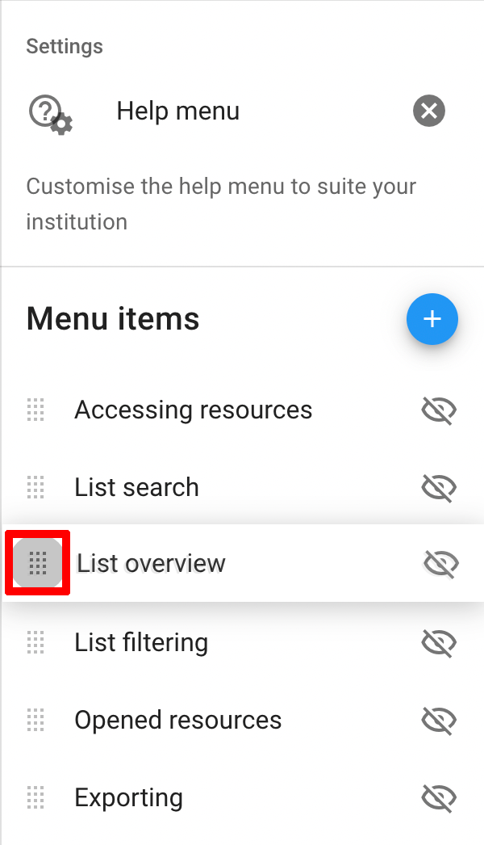Viewport: 484px width, 845px height.
Task: Click the Exporting menu item label
Action: 128,798
